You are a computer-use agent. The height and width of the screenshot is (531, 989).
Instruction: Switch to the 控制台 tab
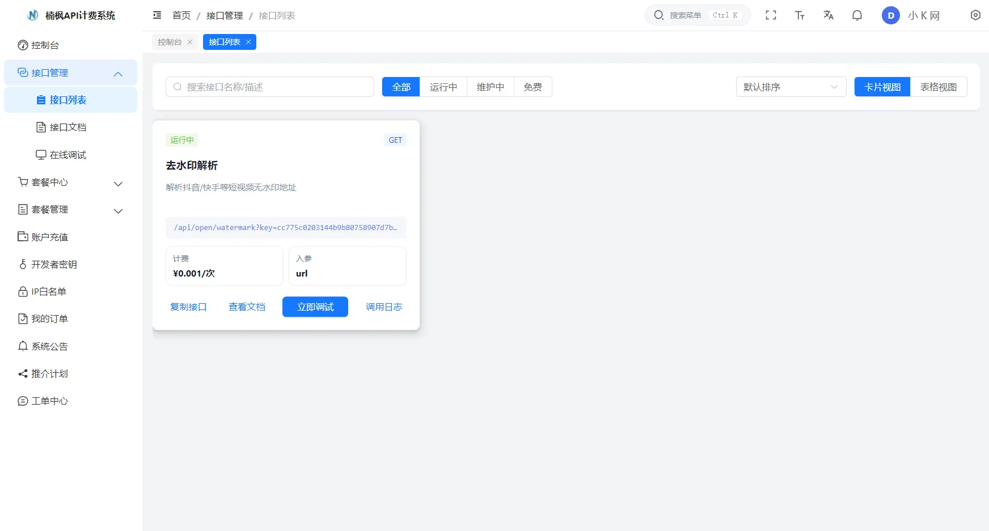[x=170, y=41]
